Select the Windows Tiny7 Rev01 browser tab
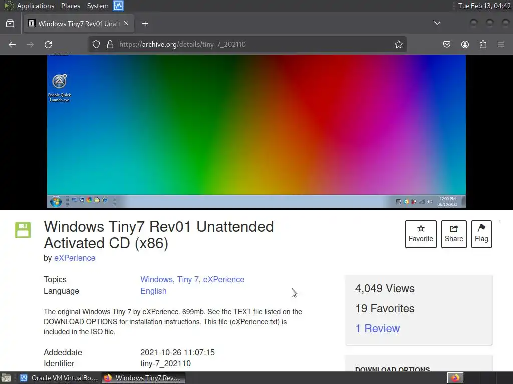 point(79,24)
